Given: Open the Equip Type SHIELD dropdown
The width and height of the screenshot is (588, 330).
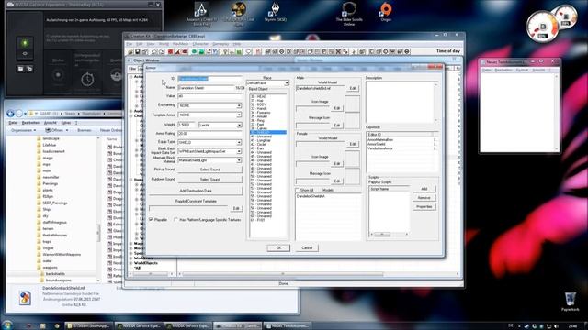Looking at the screenshot, I should coord(239,143).
